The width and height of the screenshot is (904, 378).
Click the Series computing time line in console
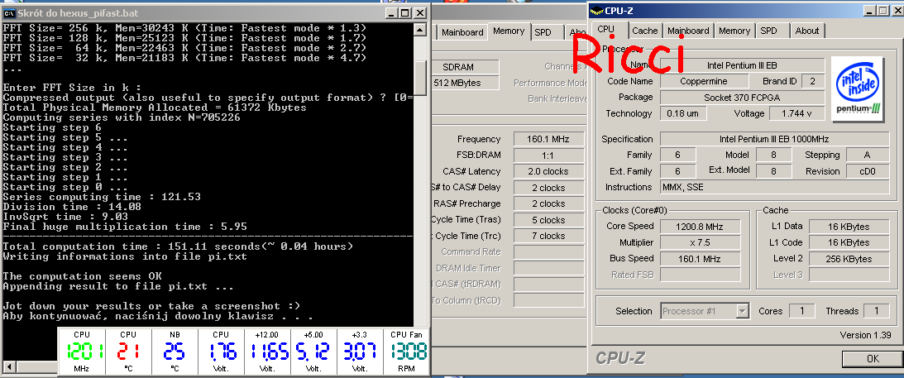tap(102, 197)
